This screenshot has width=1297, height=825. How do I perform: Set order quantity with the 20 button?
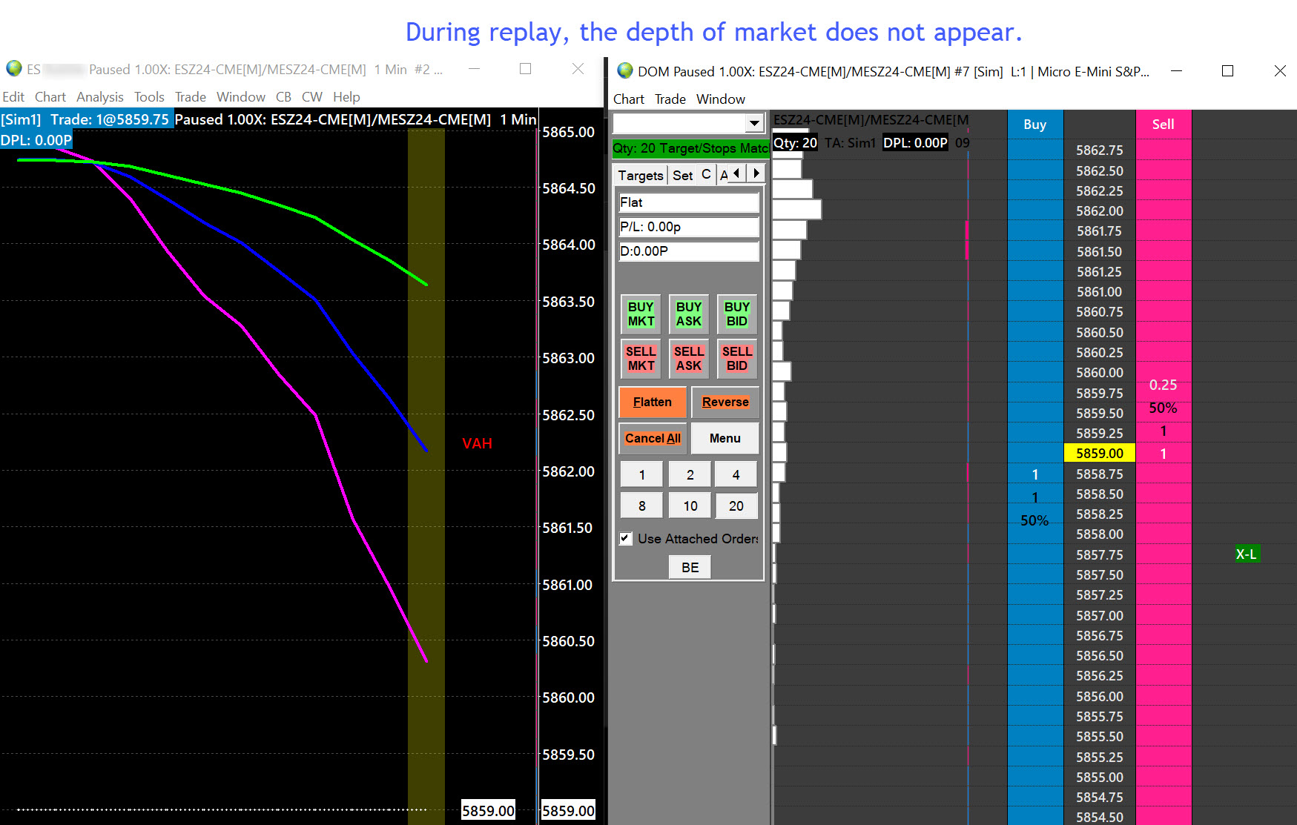736,506
